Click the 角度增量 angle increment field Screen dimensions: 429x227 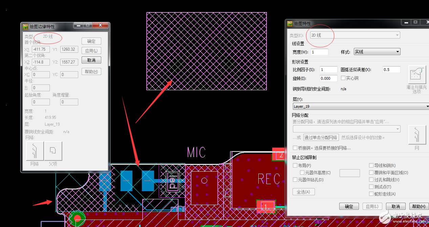point(69,102)
